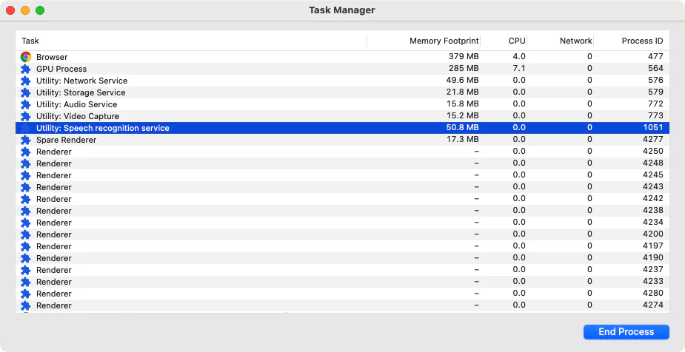Click the puzzle icon for Renderer process 4250

coord(26,152)
